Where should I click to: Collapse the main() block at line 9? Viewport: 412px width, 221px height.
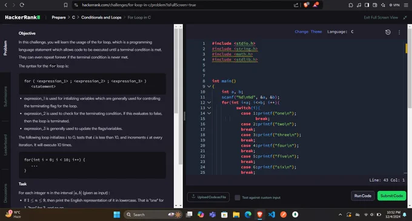[209, 86]
